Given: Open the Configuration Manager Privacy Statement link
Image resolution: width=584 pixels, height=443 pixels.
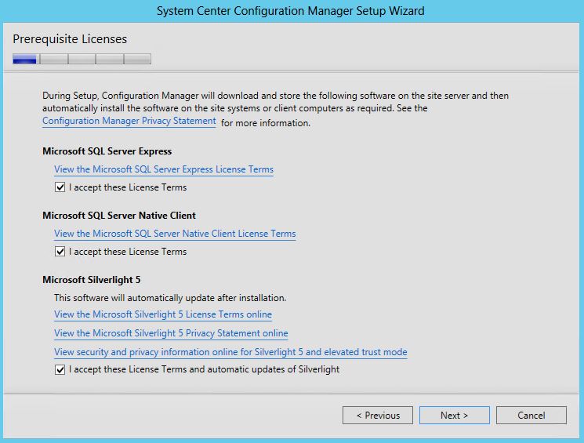Looking at the screenshot, I should (x=129, y=121).
